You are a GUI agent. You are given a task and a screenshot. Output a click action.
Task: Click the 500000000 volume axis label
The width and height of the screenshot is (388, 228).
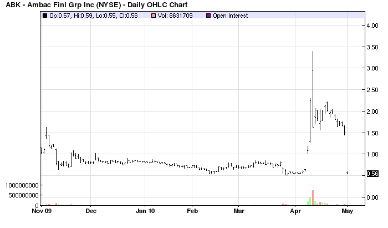pyautogui.click(x=23, y=195)
